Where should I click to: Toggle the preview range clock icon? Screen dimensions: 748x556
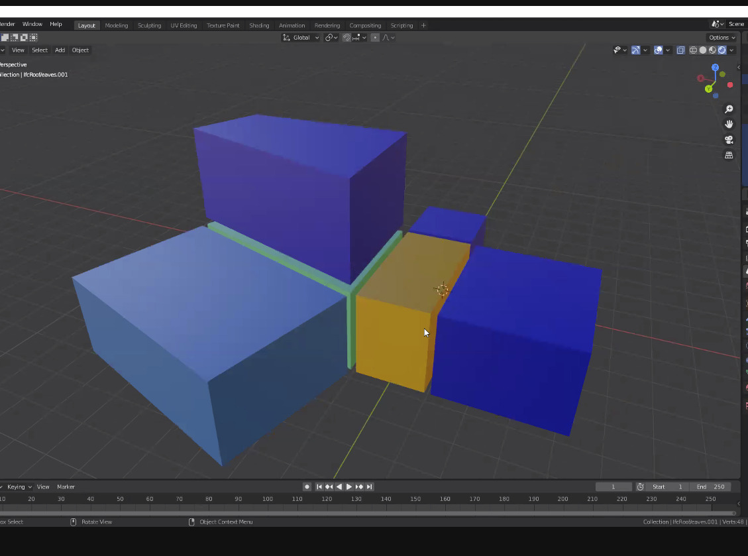point(640,487)
